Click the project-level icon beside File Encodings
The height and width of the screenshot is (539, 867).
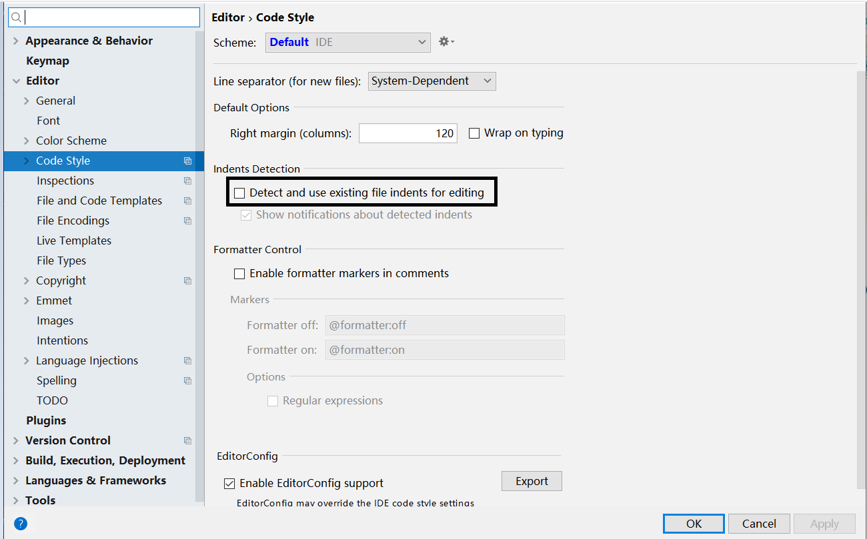187,221
